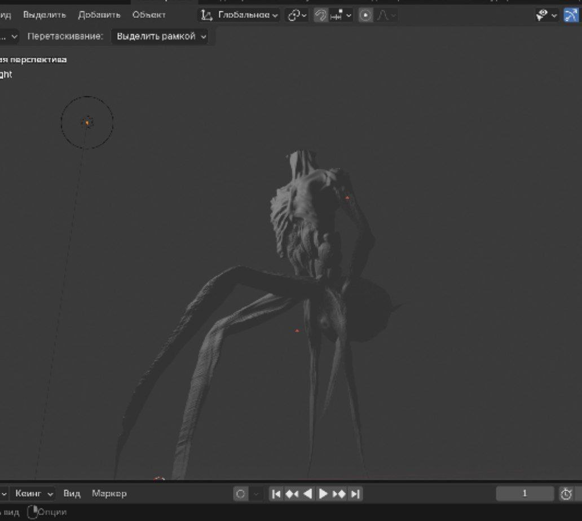Jump to the previous keyframe

coord(292,494)
